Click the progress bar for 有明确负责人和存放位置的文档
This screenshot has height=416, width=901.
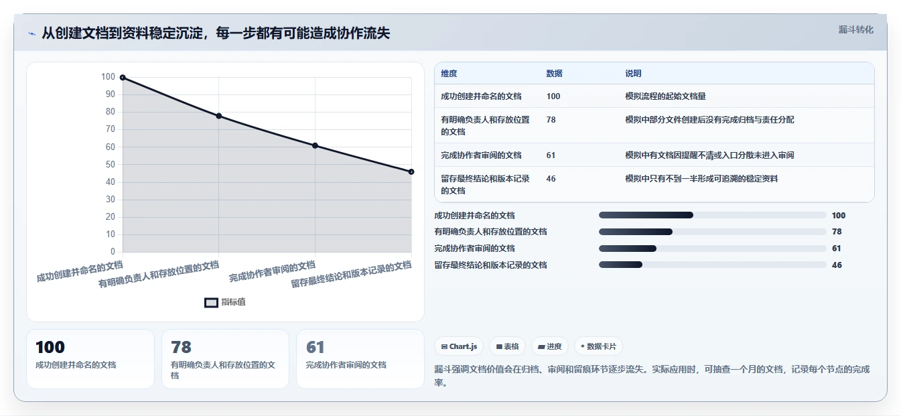[x=712, y=232]
